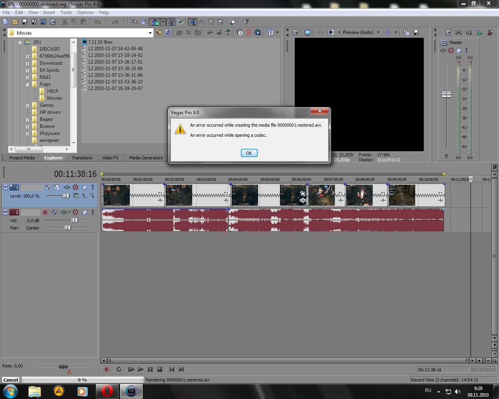Select the Envelope Edit Tool
Viewport: 499px width, 399px height.
pyautogui.click(x=202, y=22)
